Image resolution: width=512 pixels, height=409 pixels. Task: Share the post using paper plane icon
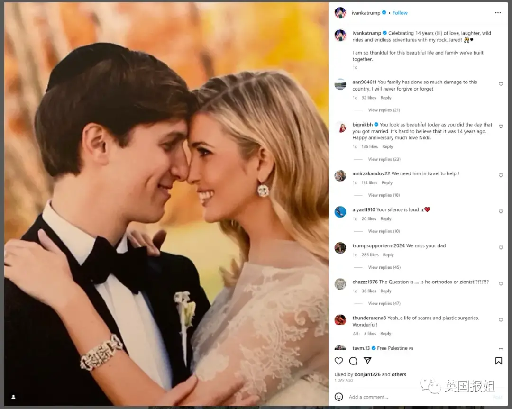(x=367, y=361)
